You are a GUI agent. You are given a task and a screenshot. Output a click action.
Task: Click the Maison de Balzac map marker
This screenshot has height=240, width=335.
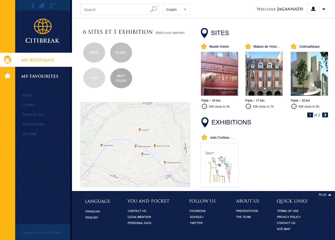pos(102,145)
